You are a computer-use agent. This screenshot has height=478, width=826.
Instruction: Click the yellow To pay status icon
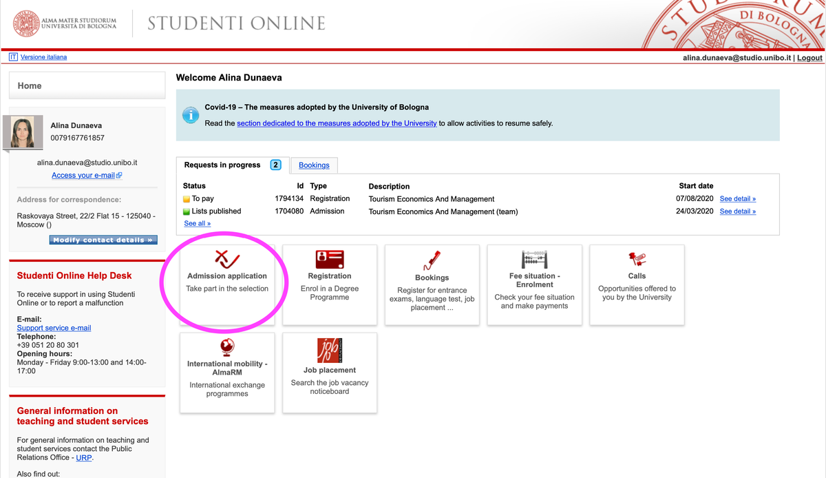(187, 199)
